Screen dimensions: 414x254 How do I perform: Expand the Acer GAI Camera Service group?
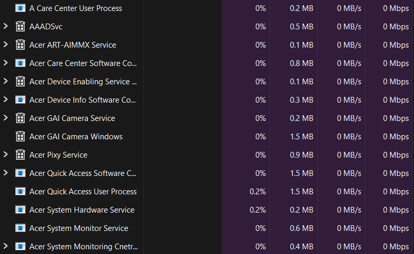[5, 118]
